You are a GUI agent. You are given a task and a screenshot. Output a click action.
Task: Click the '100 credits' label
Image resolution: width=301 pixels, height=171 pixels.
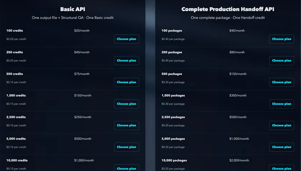coord(15,30)
